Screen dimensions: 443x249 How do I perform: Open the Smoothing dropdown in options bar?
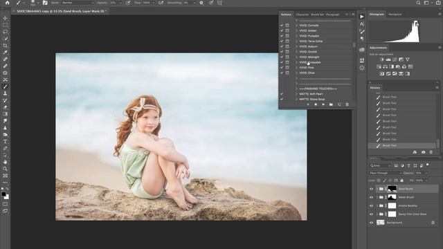[195, 3]
